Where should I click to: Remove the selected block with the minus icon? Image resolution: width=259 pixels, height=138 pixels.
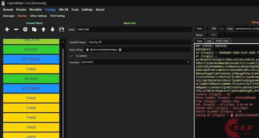pos(16,30)
